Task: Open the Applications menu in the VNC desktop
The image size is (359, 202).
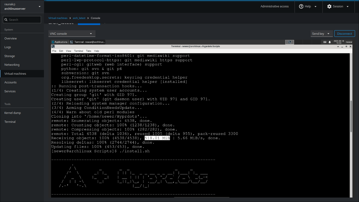Action: coord(60,42)
